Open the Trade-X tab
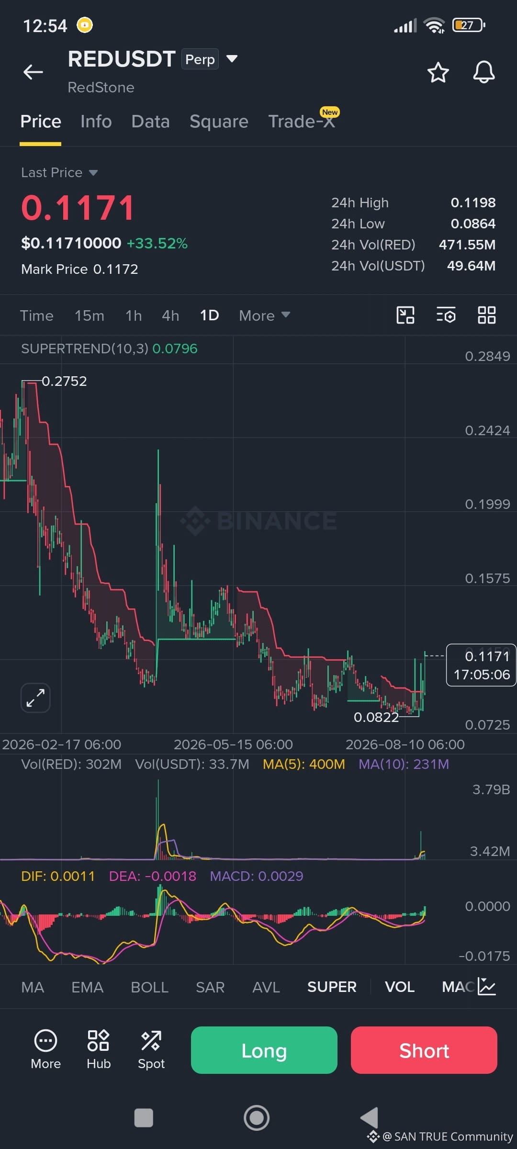 (302, 122)
